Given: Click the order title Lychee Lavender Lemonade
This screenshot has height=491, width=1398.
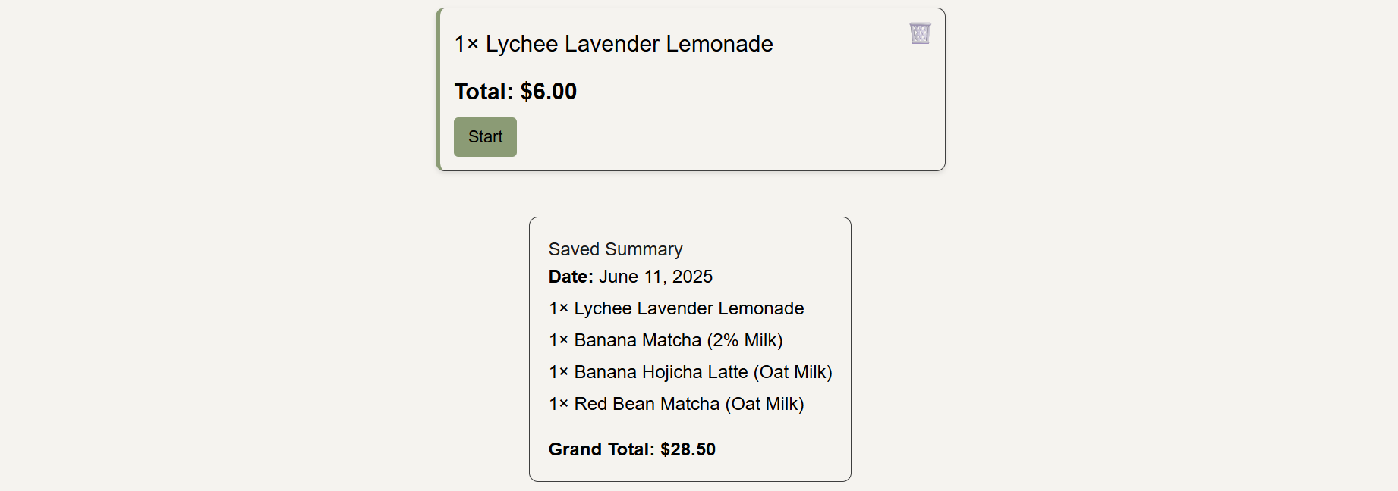Looking at the screenshot, I should (629, 44).
